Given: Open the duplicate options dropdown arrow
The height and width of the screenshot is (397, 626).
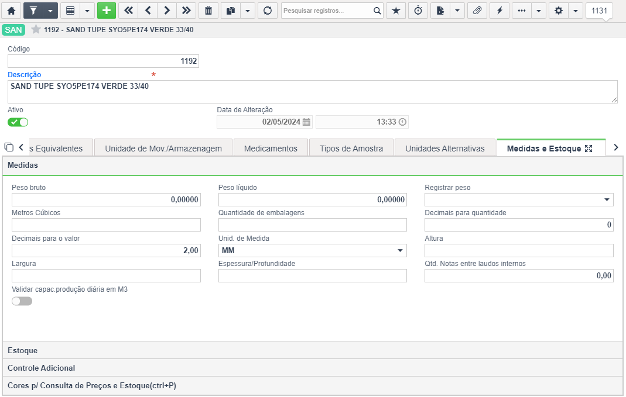Looking at the screenshot, I should 248,11.
